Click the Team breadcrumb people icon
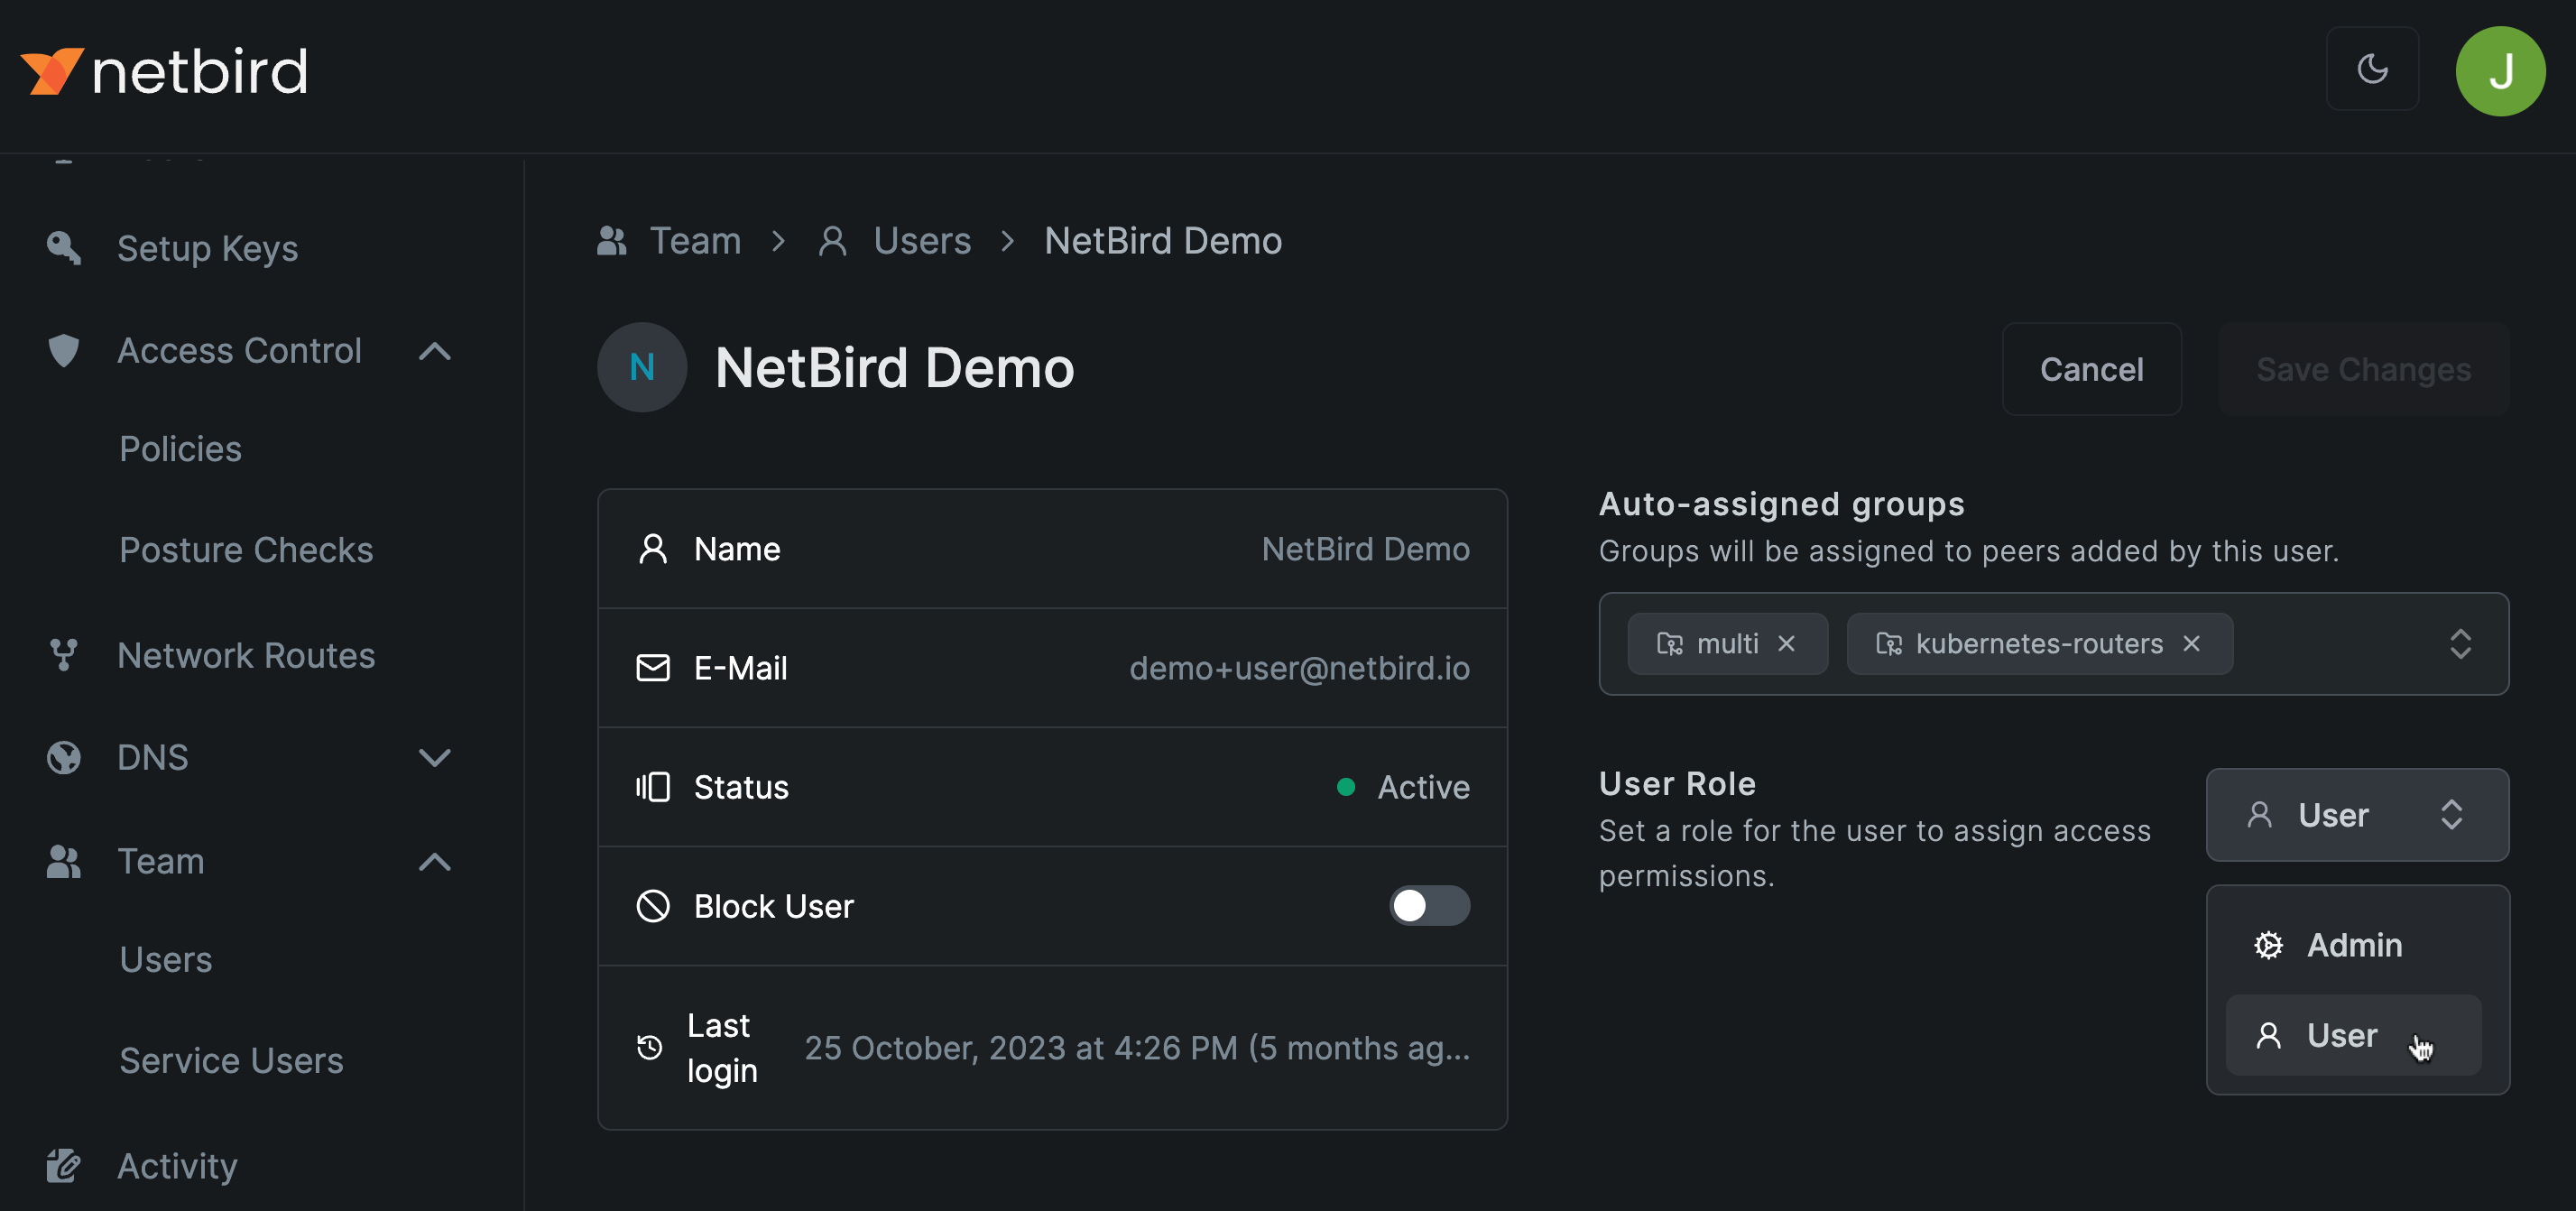This screenshot has width=2576, height=1211. (x=612, y=241)
